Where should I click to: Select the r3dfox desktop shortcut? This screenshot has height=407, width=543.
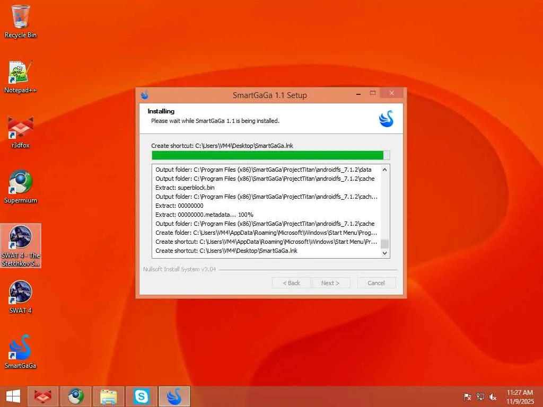[21, 132]
